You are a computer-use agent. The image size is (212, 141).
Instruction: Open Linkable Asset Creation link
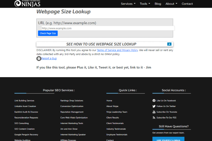tap(25, 106)
